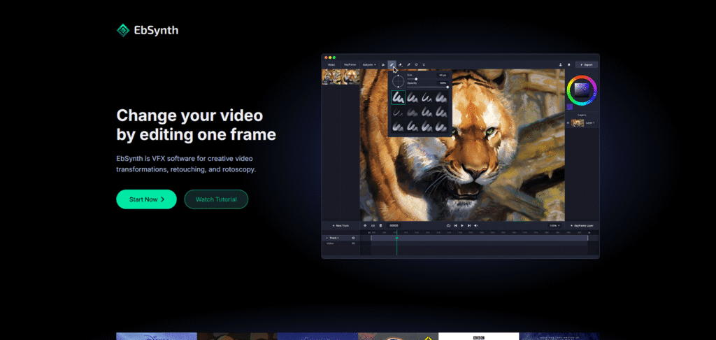Select the green-outlined brush preset
The image size is (716, 340).
click(398, 97)
